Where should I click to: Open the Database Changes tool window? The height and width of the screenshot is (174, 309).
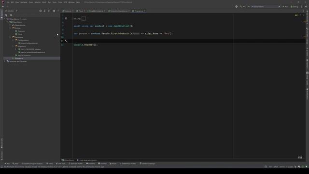[147, 163]
